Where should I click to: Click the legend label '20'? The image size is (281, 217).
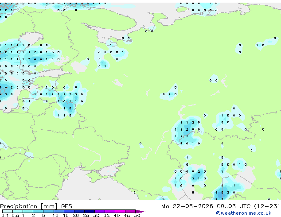76,215
